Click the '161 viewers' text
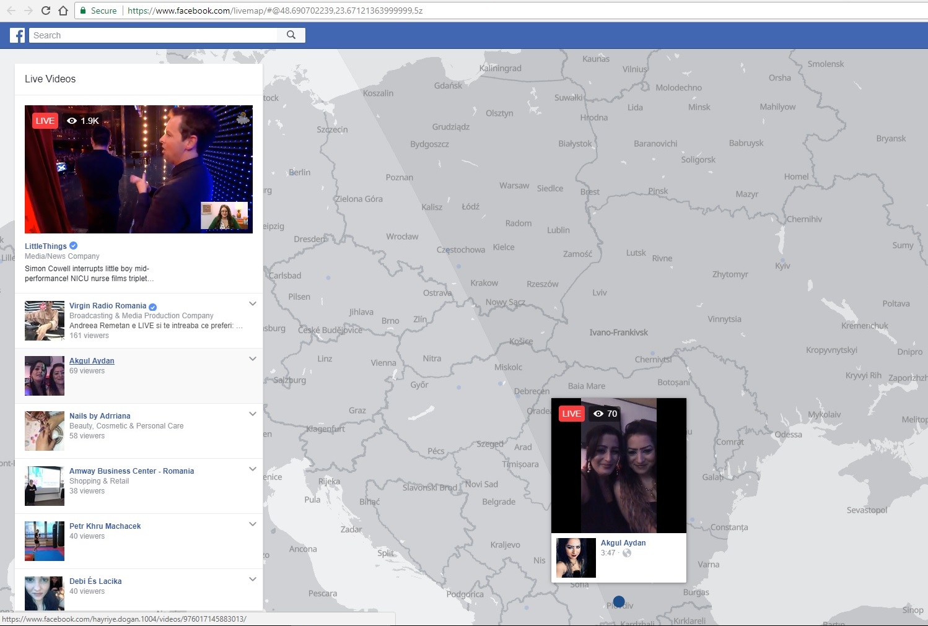The height and width of the screenshot is (626, 928). [89, 336]
